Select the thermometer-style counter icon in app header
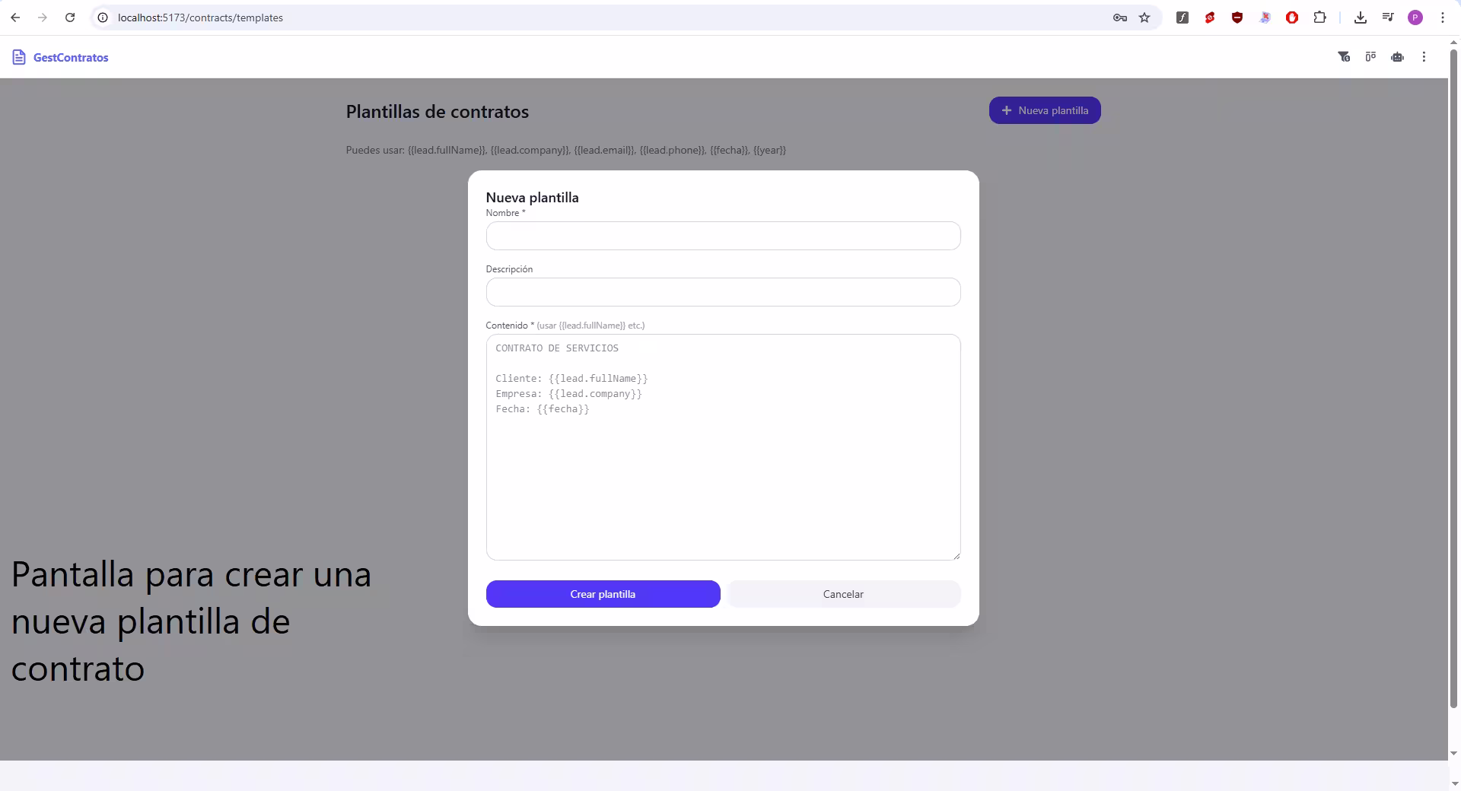Screen dimensions: 1461x791 (x=1370, y=56)
